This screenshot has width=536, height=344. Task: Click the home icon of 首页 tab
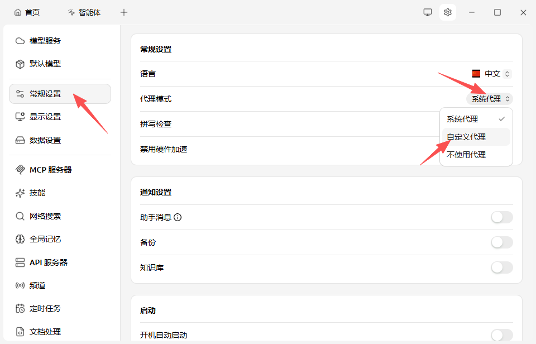click(18, 13)
